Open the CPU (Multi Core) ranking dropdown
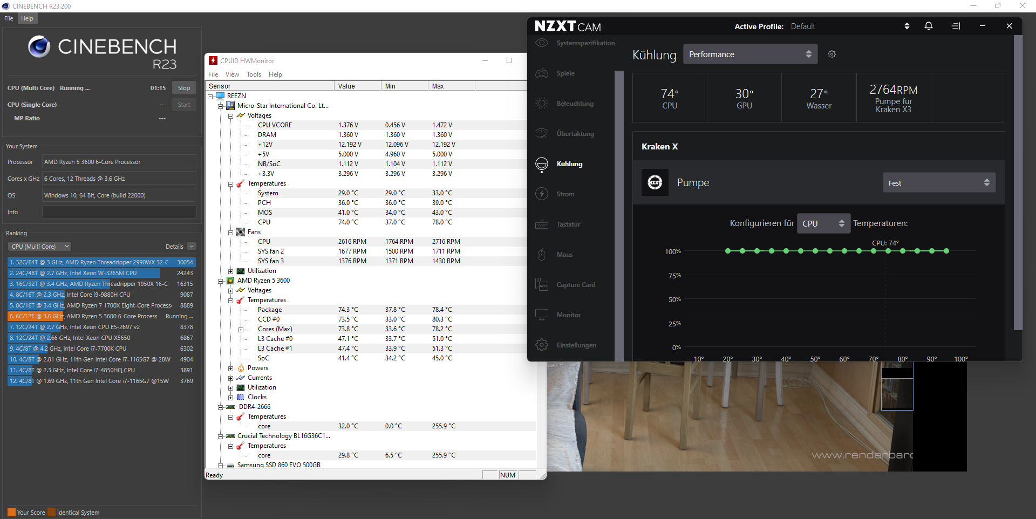Screen dimensions: 1036x519 (x=40, y=247)
